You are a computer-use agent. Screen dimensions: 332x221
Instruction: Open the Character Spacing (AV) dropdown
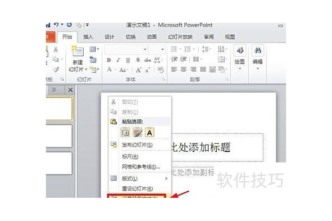(x=158, y=60)
